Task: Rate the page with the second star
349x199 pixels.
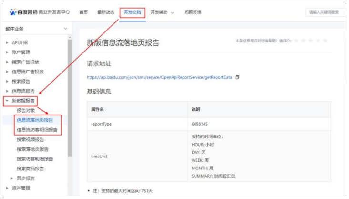Action: [303, 41]
